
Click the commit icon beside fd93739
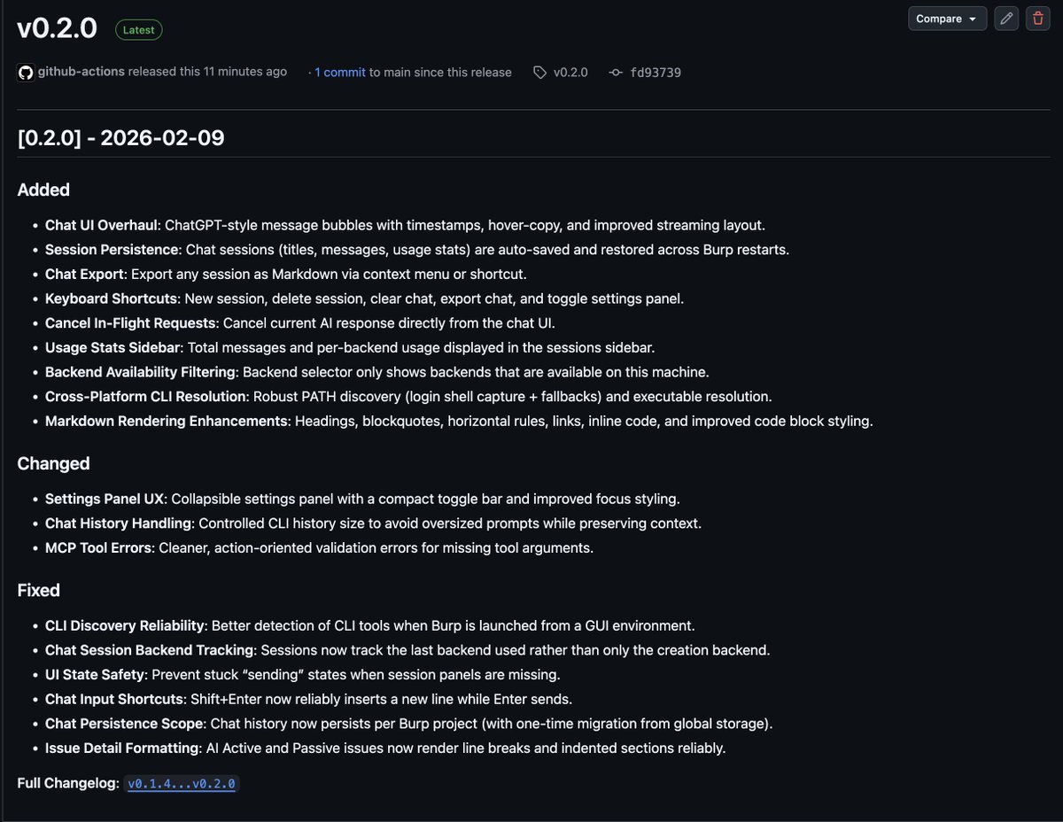616,73
